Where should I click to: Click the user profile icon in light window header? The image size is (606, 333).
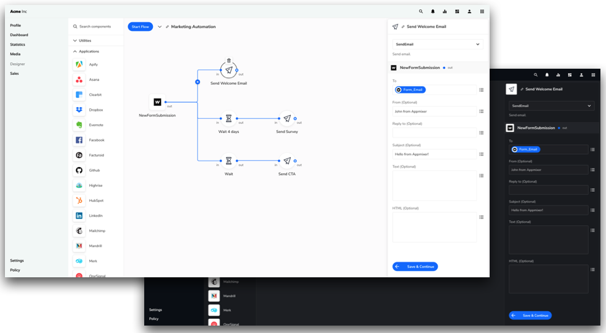tap(470, 12)
